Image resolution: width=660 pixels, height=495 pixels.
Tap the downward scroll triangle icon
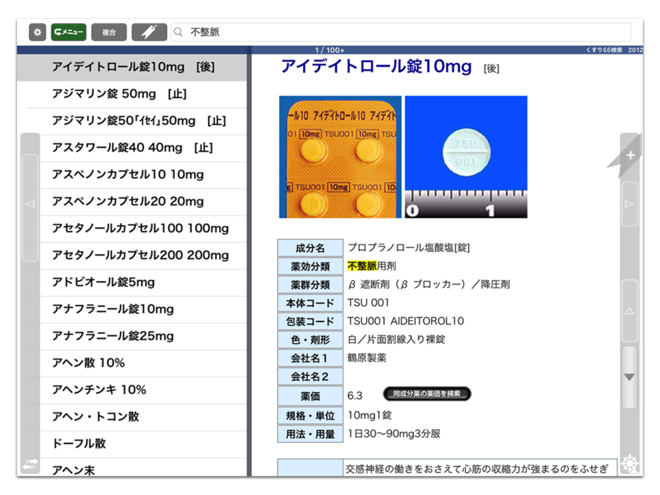[629, 377]
